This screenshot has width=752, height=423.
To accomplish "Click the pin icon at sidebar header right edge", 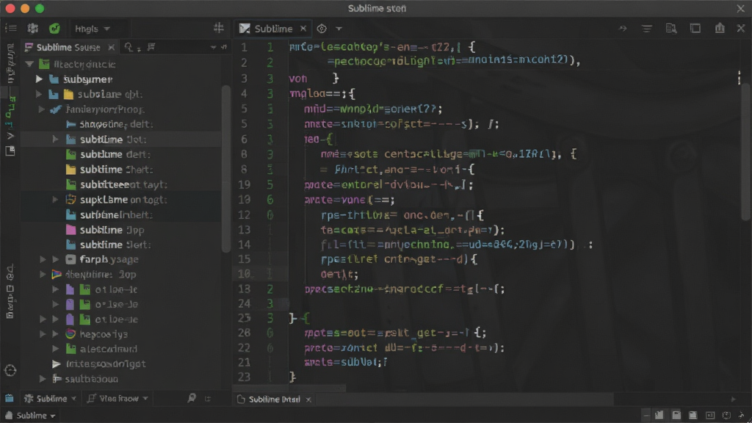I will [224, 47].
